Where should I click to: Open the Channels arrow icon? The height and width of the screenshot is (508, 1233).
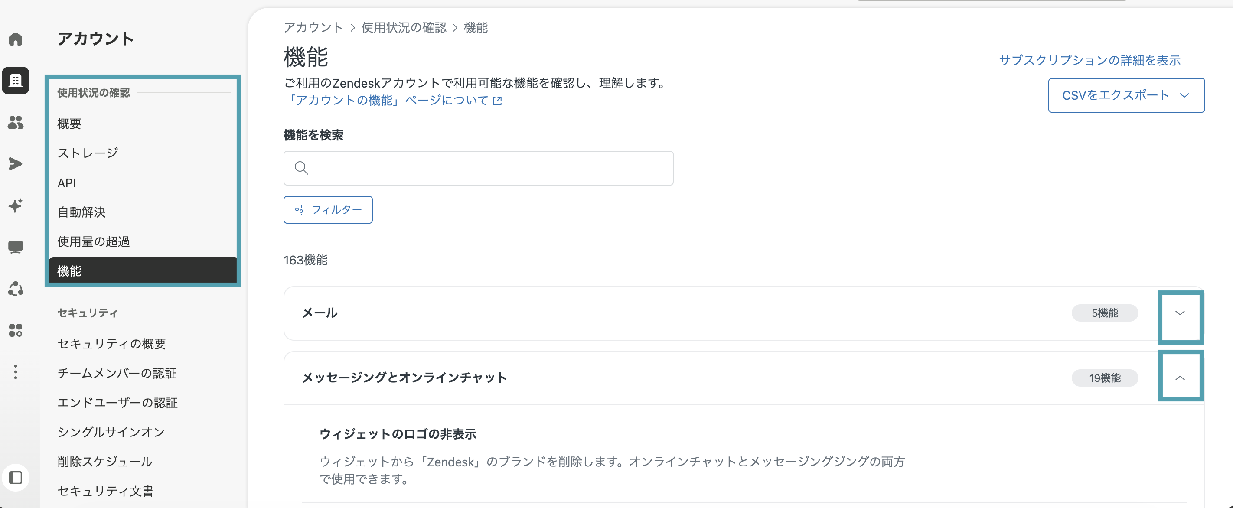(16, 163)
